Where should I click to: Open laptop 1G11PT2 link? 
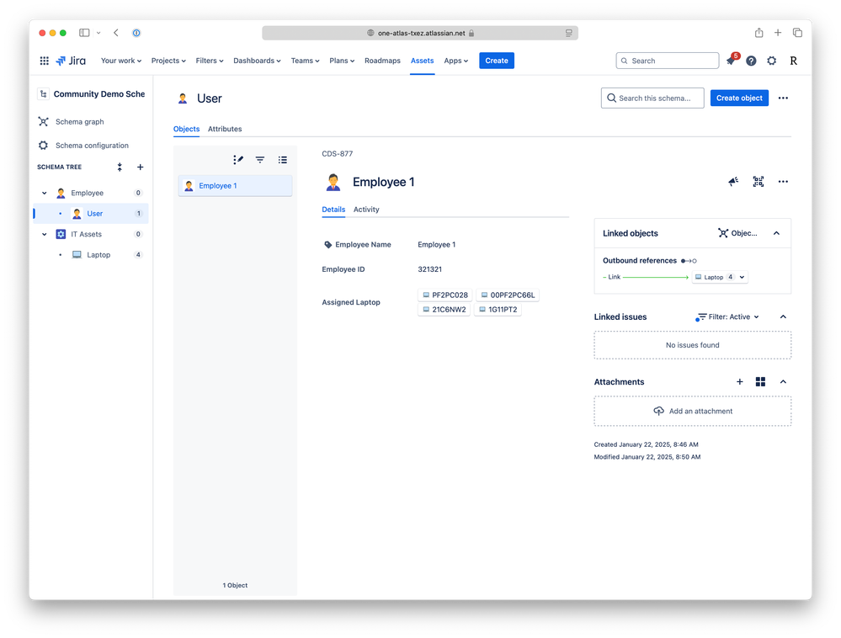coord(498,310)
